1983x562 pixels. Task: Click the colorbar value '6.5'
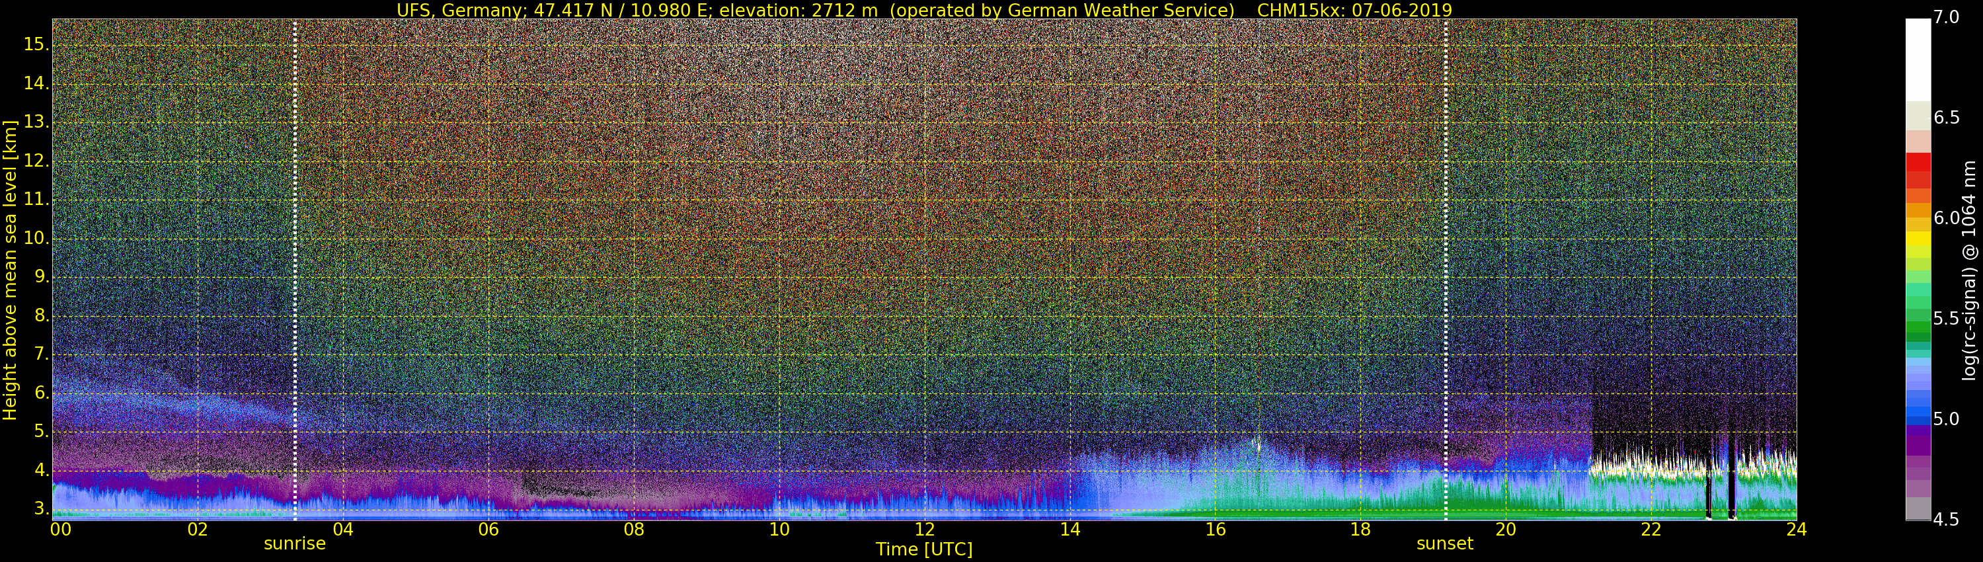(1946, 118)
